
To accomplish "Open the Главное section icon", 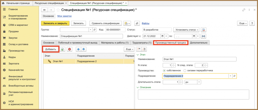I will point(4,9).
